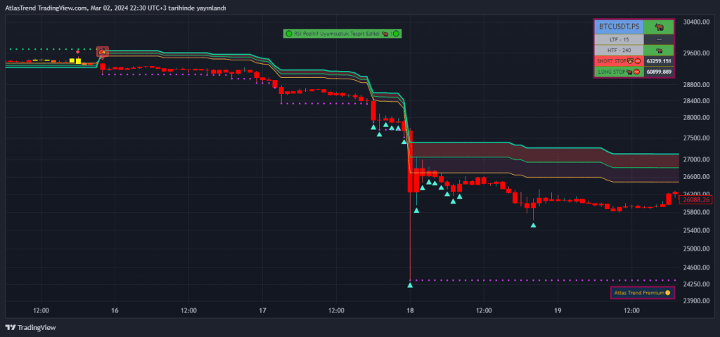Click the current price tag 26088.26
Screen dimensions: 720x337
pos(696,200)
